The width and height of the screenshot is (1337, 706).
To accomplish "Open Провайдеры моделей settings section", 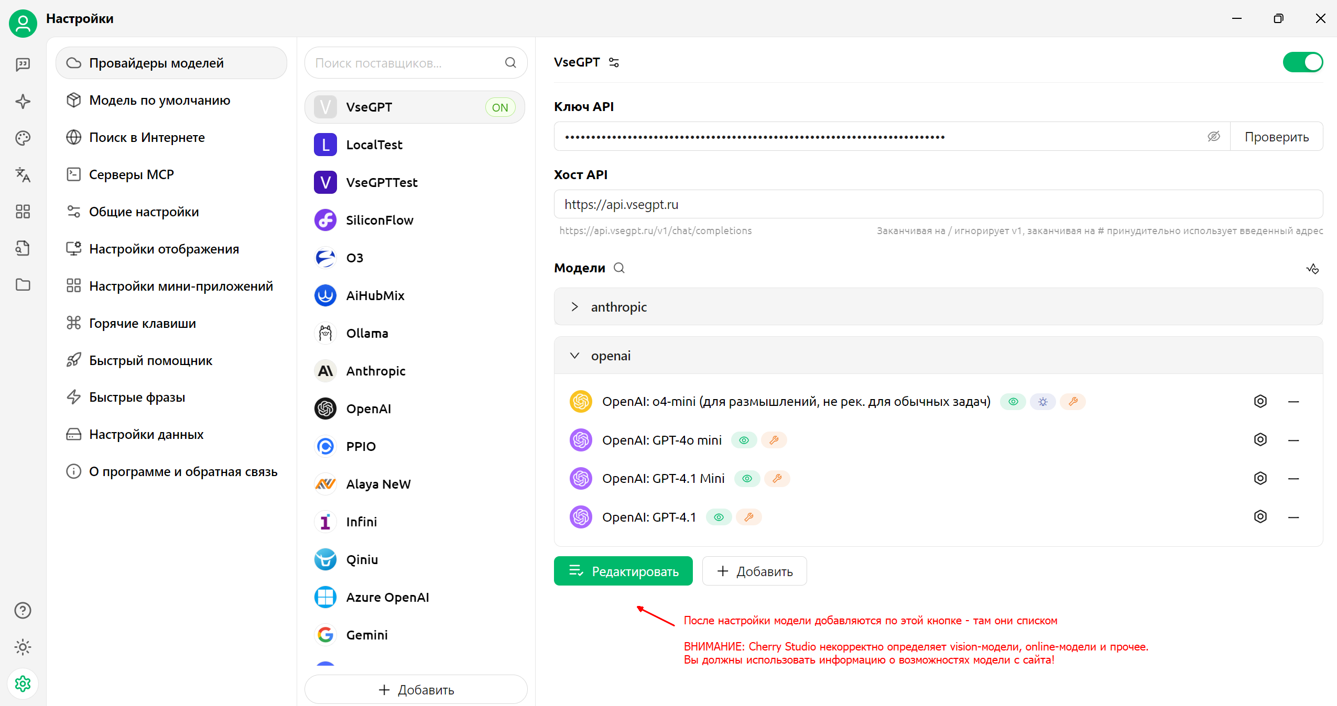I will (x=171, y=63).
